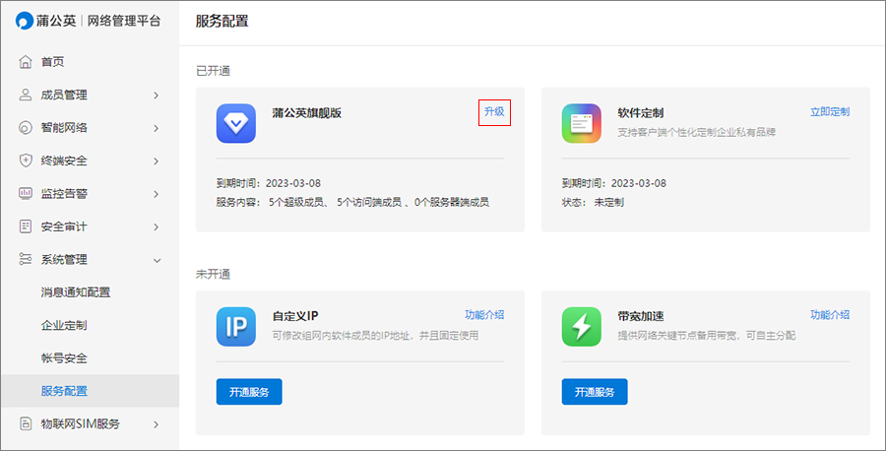Click the 服务内容 5个超级成员 line
The image size is (886, 451).
[x=352, y=202]
